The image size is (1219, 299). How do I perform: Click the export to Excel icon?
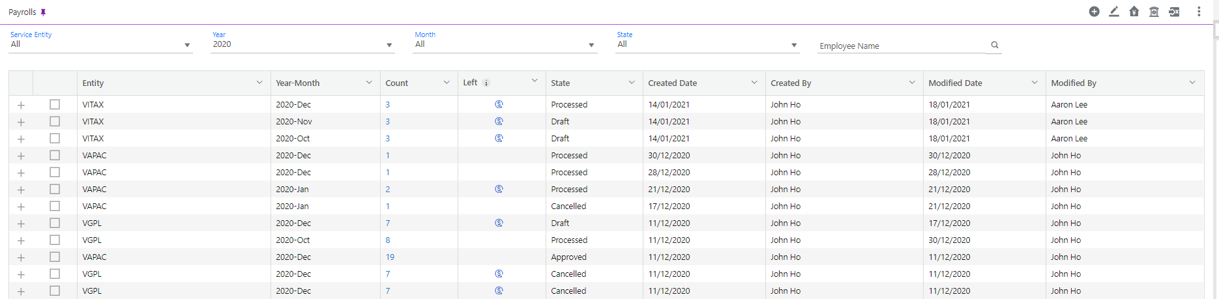point(1174,12)
